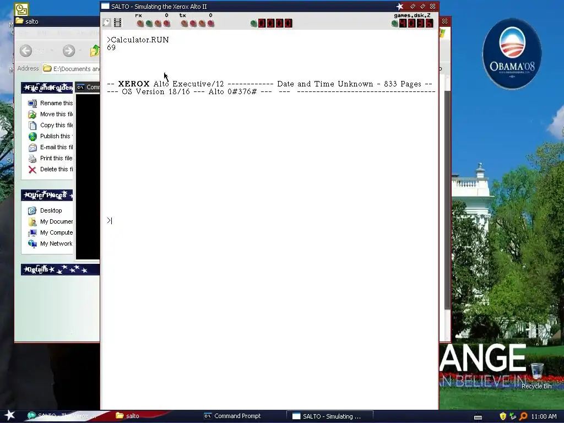Click the last tx LED indicator
The width and height of the screenshot is (564, 423).
[x=211, y=23]
